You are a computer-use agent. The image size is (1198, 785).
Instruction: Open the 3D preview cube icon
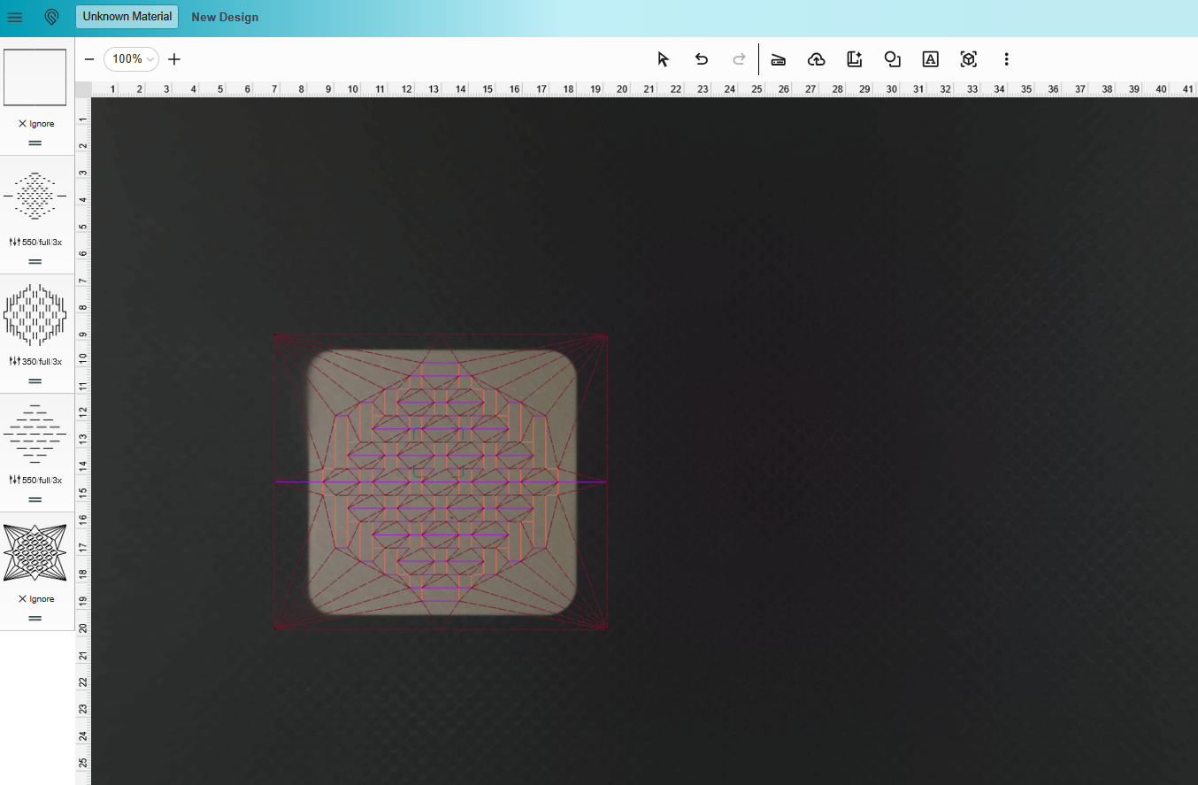click(x=968, y=59)
